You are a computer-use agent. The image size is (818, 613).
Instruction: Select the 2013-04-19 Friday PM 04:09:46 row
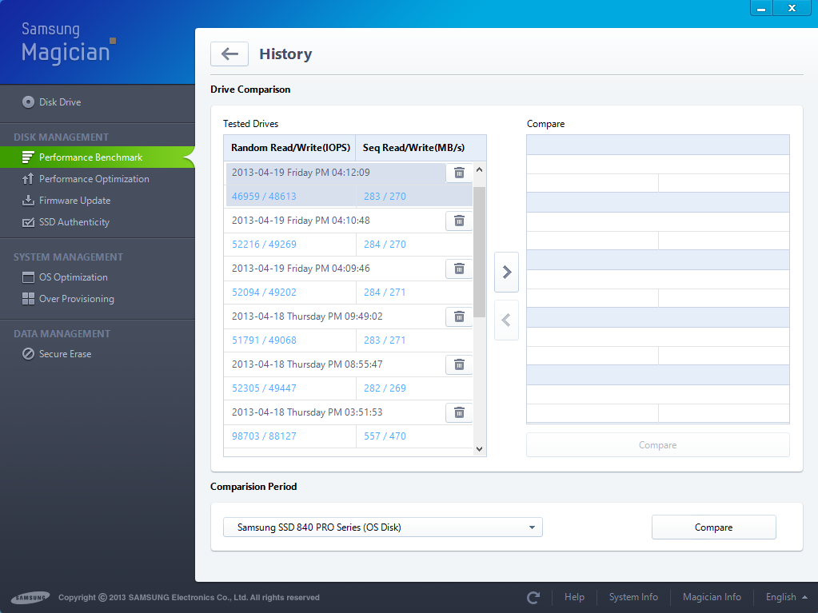334,269
